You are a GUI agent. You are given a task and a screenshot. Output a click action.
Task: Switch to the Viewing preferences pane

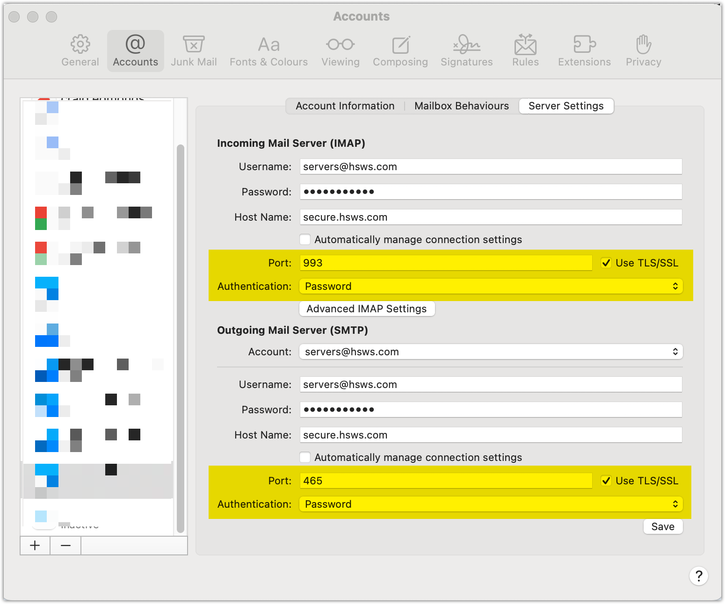point(340,50)
